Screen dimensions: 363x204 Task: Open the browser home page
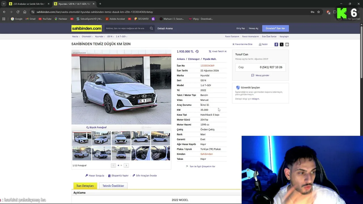tap(25, 12)
